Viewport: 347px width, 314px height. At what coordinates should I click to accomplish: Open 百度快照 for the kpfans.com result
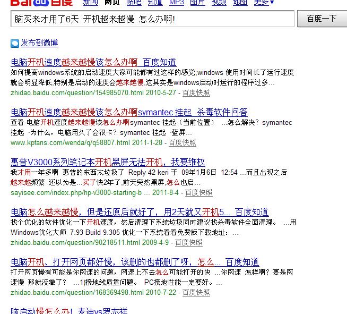click(183, 142)
